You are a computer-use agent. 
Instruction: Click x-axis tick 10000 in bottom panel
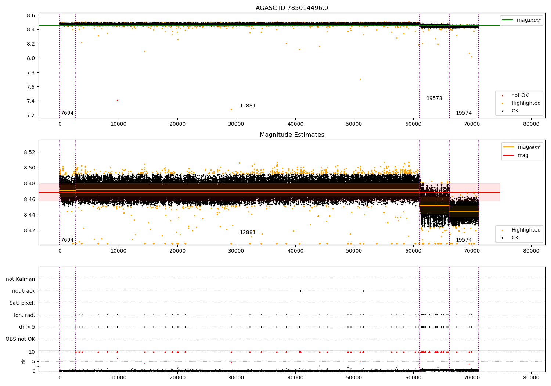point(118,378)
